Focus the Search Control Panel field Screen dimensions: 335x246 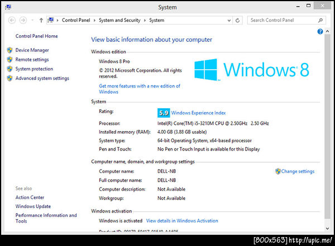(286, 20)
